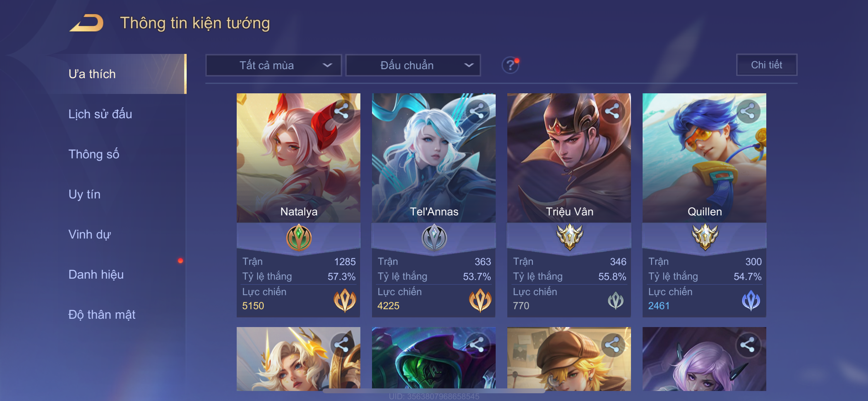
Task: Share the Tel'Annas hero card
Action: [x=477, y=111]
